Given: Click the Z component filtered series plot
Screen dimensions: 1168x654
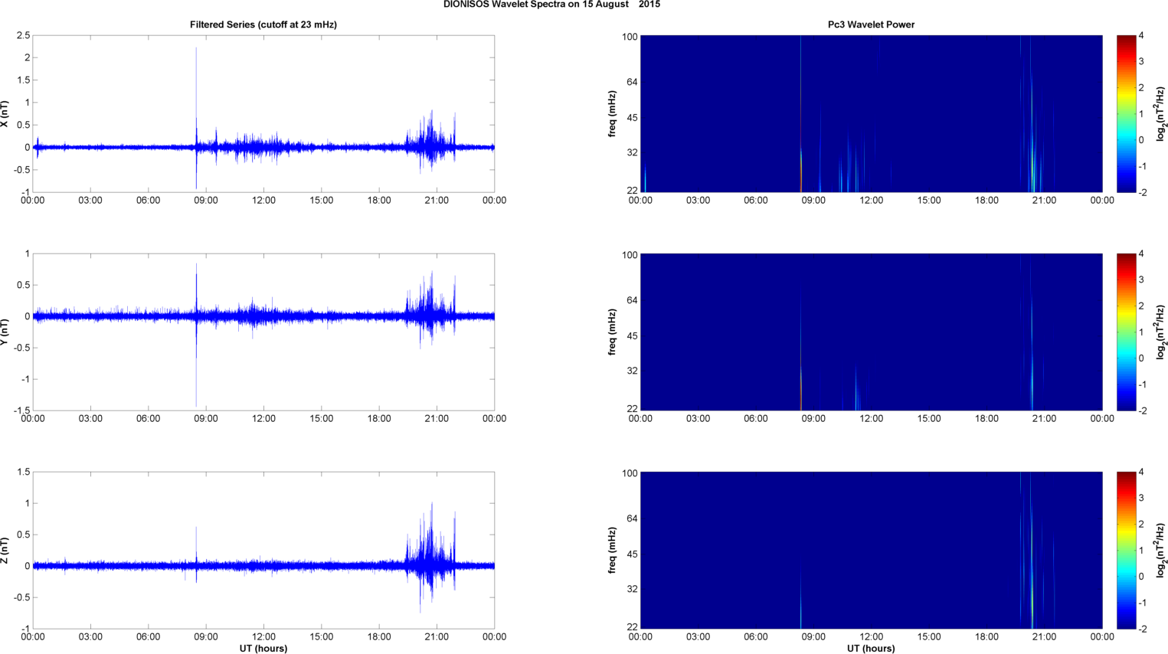Looking at the screenshot, I should pos(263,550).
